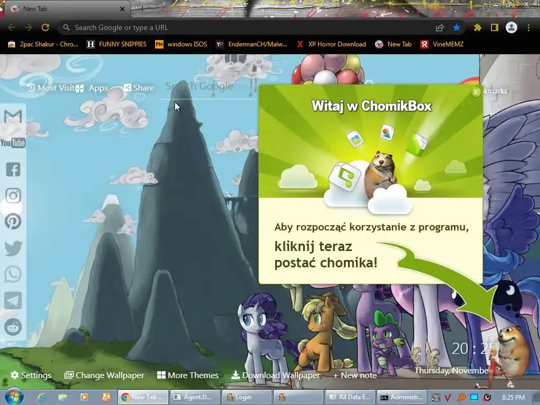Toggle the Chrome side panel icon

[x=495, y=27]
